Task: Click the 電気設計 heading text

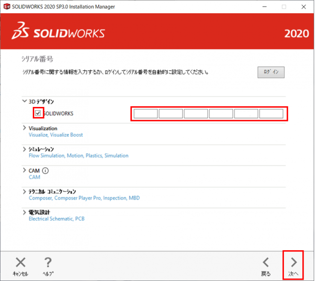Action: click(39, 213)
